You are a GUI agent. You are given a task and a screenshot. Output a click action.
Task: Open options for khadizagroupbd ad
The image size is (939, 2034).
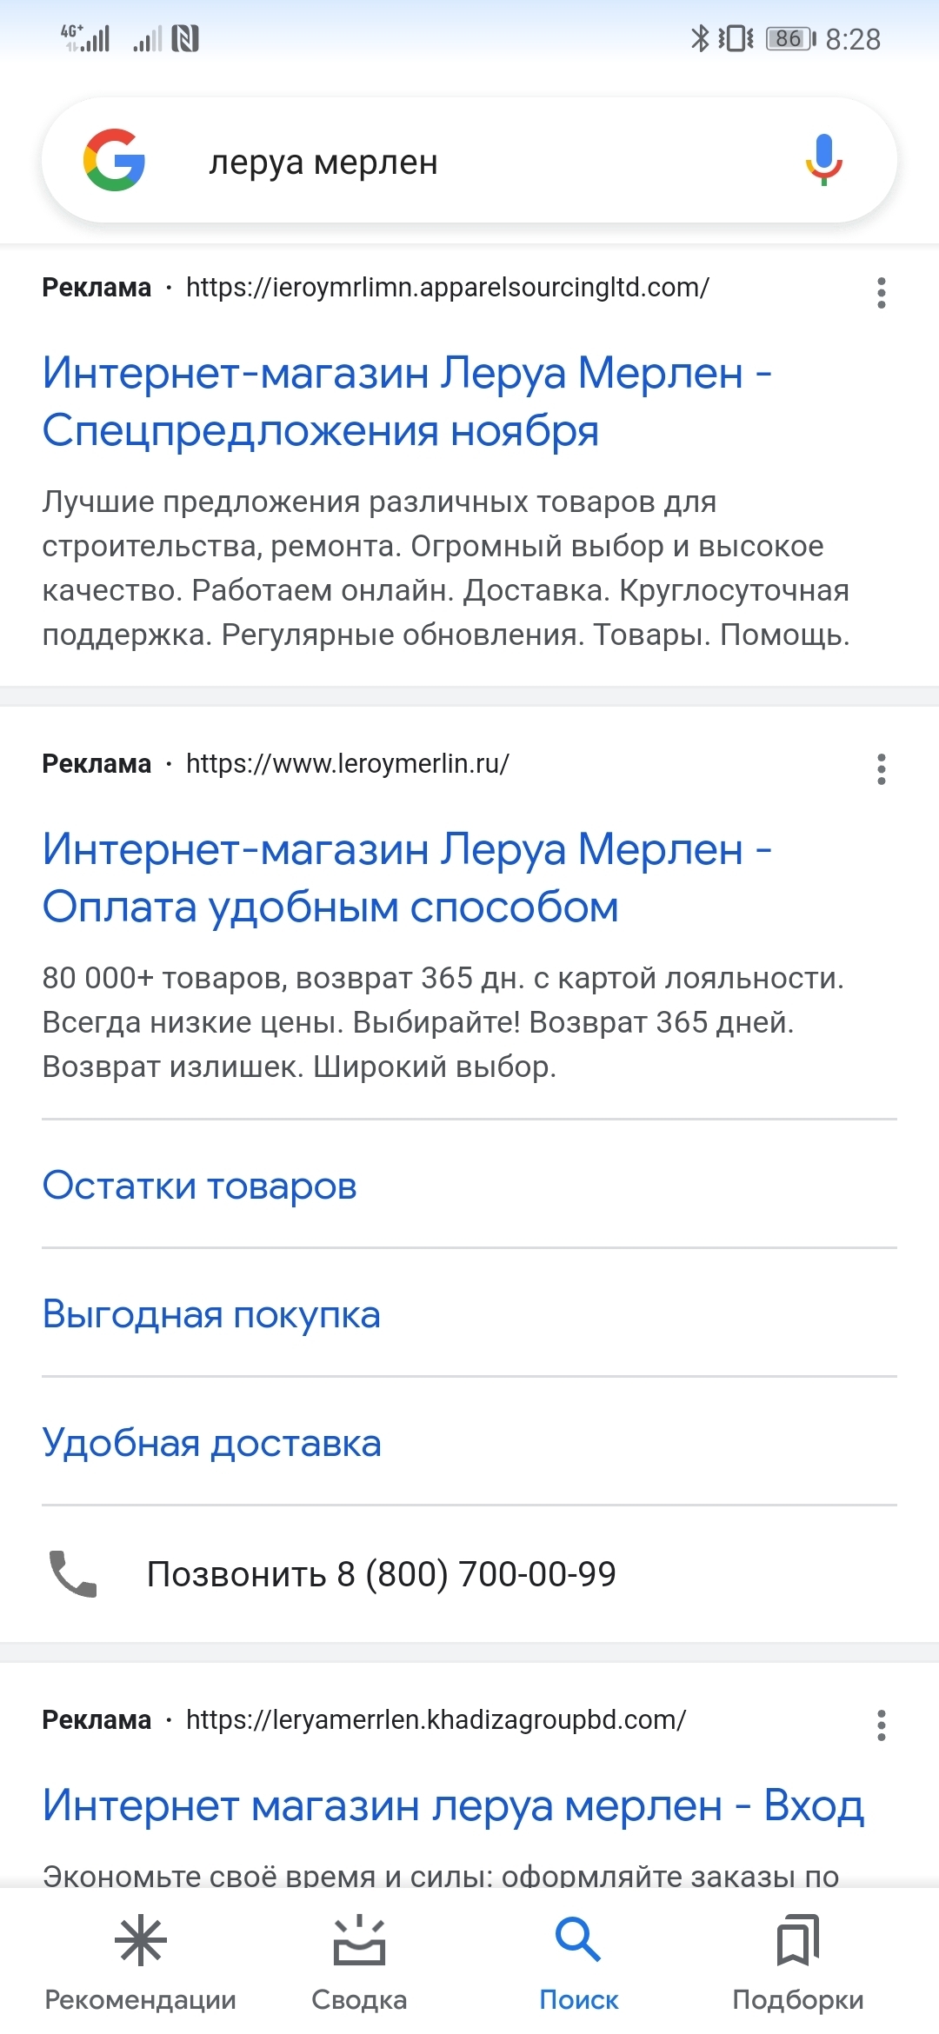881,1725
